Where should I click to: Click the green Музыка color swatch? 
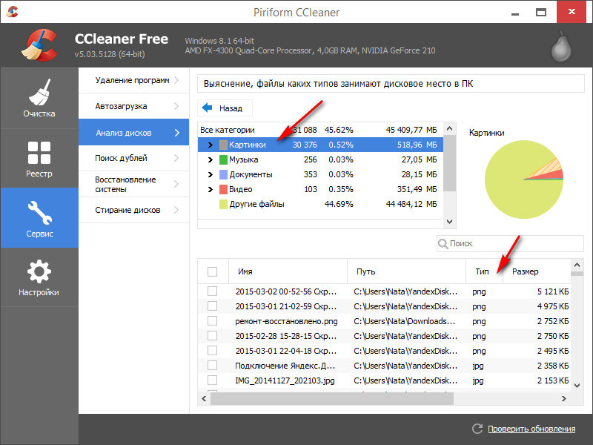coord(224,159)
